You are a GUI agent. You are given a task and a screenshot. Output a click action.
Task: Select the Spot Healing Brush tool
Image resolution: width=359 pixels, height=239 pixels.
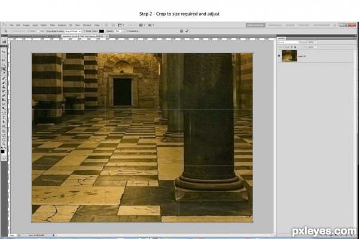pyautogui.click(x=4, y=77)
